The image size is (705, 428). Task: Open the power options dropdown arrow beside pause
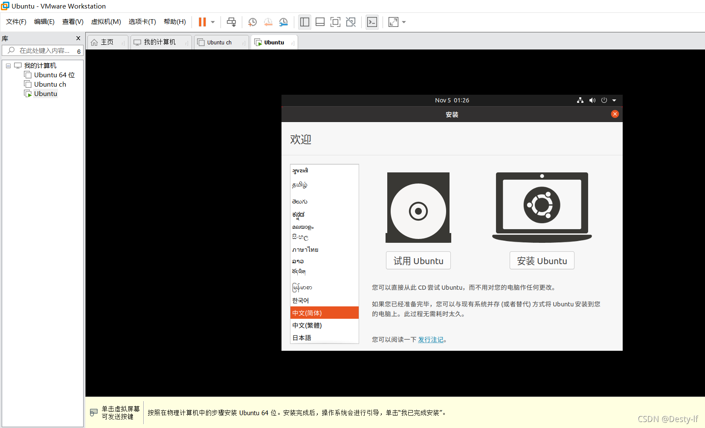tap(213, 22)
